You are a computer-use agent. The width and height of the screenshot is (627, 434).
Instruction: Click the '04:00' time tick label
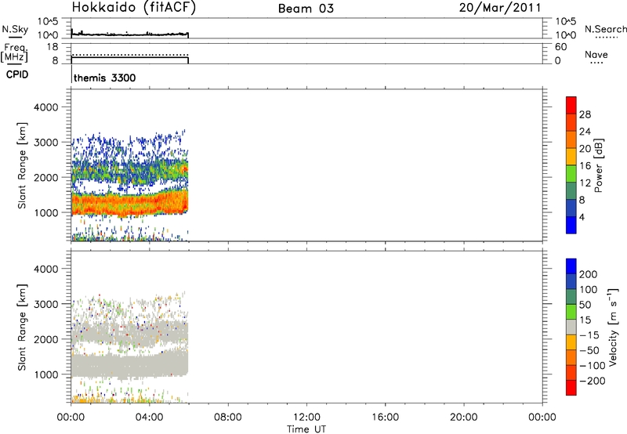point(149,418)
